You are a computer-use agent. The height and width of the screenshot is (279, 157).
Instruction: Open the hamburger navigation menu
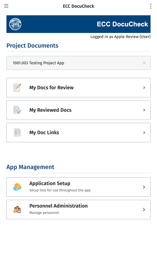pos(6,6)
